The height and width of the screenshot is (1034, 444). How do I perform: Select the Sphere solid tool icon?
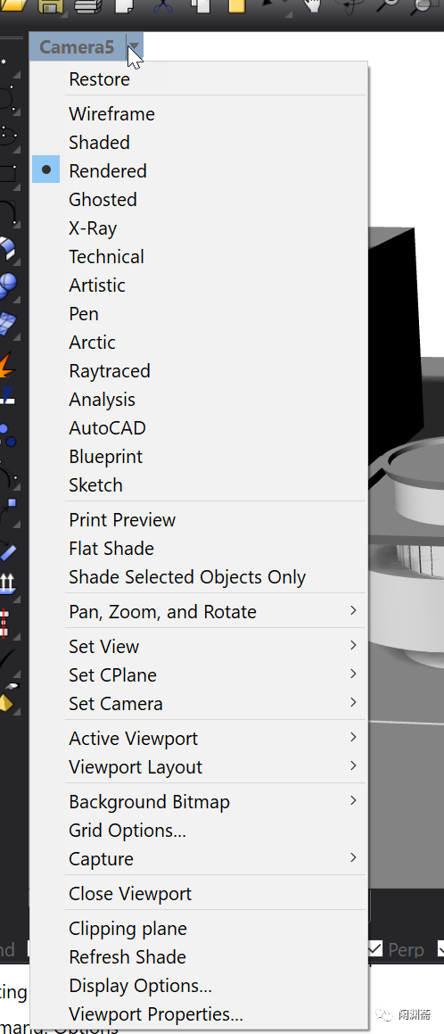click(x=7, y=286)
